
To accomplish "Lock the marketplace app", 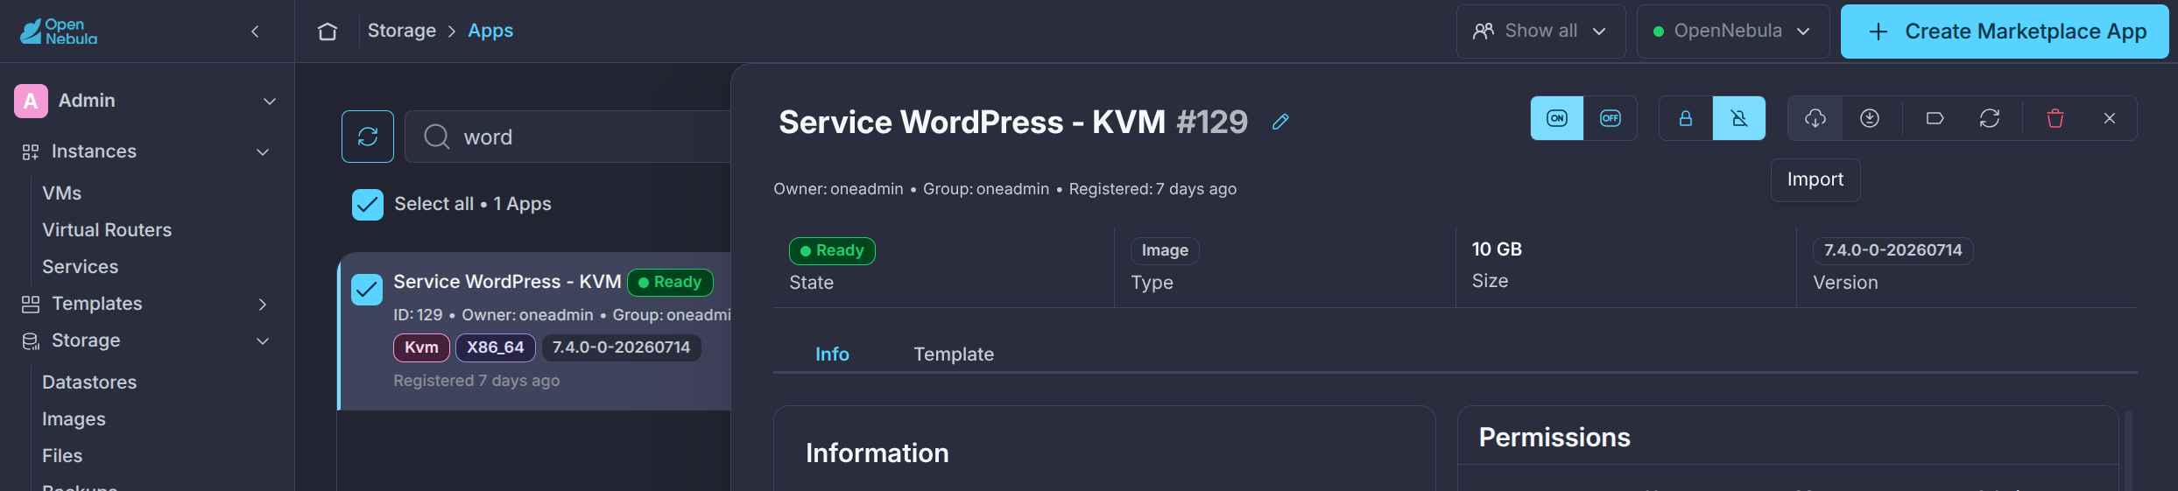I will click(1686, 118).
